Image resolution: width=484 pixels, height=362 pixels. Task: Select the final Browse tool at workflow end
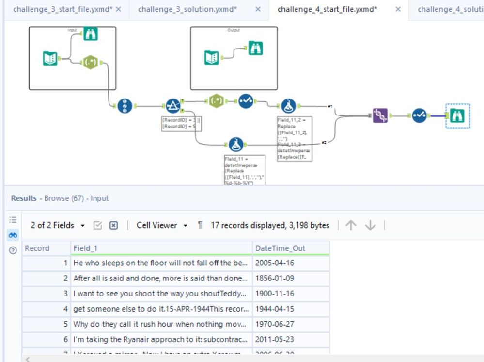(457, 115)
